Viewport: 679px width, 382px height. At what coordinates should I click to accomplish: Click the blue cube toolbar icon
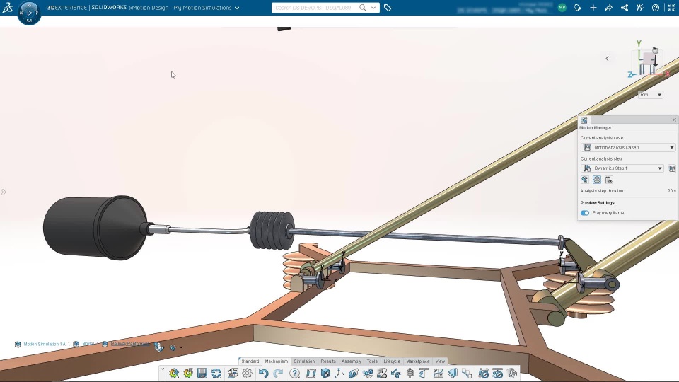(325, 374)
